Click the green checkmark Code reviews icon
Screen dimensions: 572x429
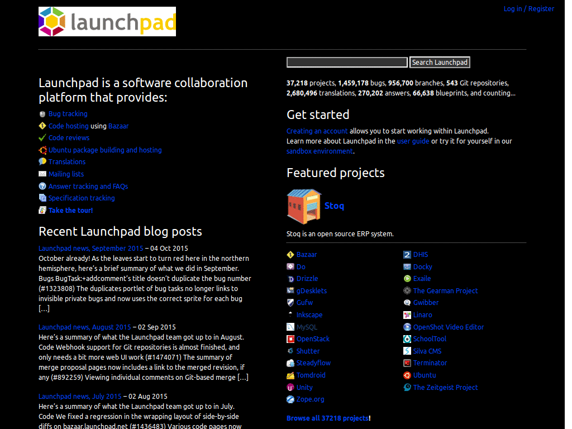pyautogui.click(x=42, y=138)
